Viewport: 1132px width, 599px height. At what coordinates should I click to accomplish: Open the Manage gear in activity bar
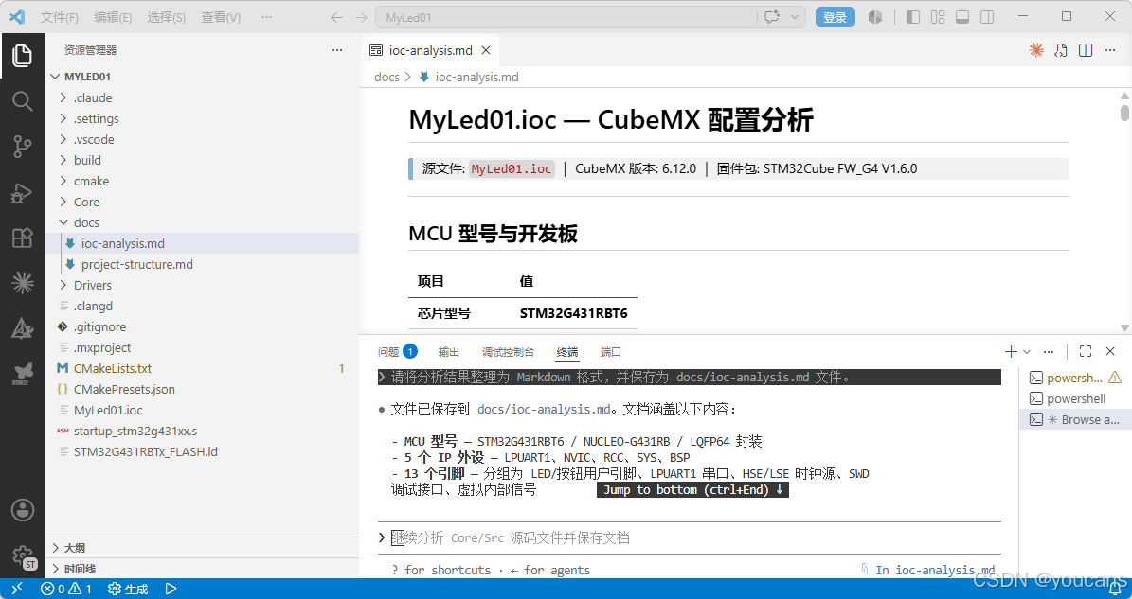click(23, 555)
